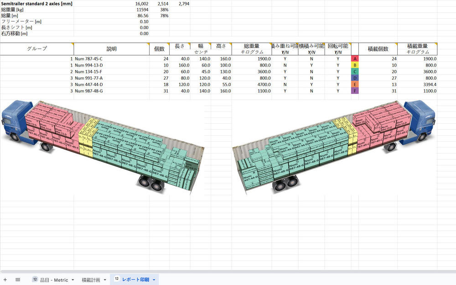Image resolution: width=456 pixels, height=285 pixels.
Task: Click the note marker on グループ header
Action: [x=72, y=44]
